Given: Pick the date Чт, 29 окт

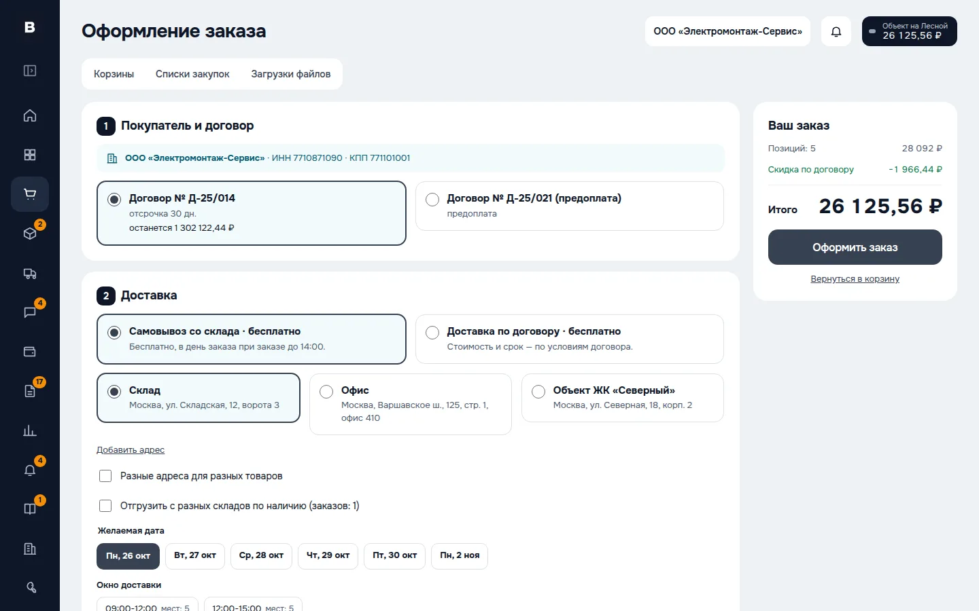Looking at the screenshot, I should (328, 556).
